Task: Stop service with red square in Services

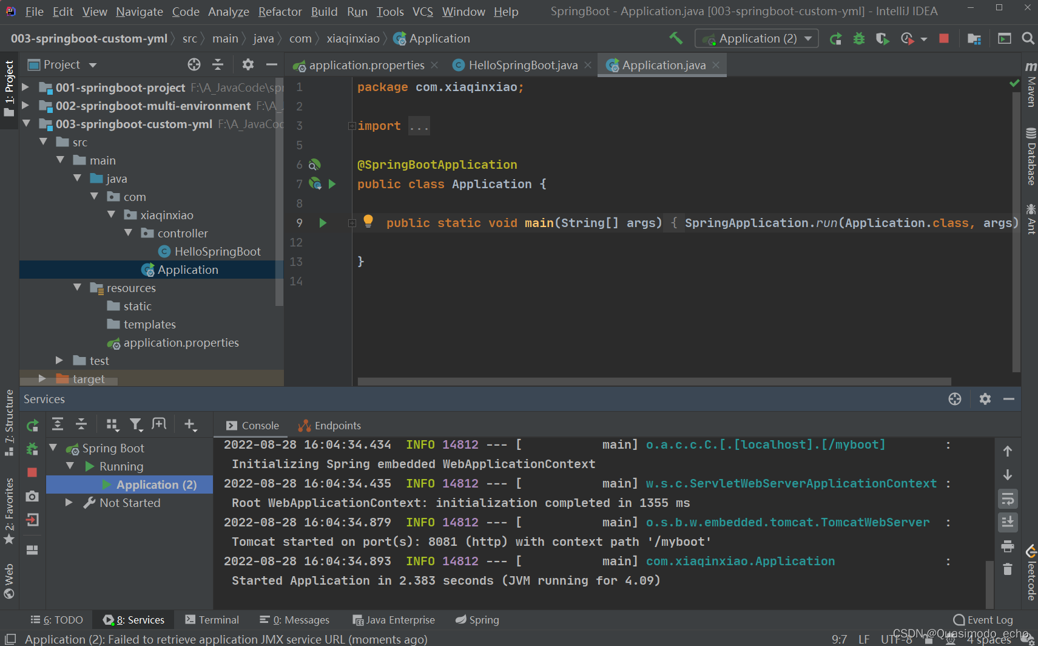Action: tap(32, 472)
